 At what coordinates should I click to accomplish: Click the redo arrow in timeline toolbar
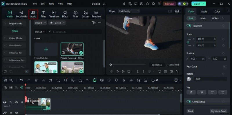[29, 80]
